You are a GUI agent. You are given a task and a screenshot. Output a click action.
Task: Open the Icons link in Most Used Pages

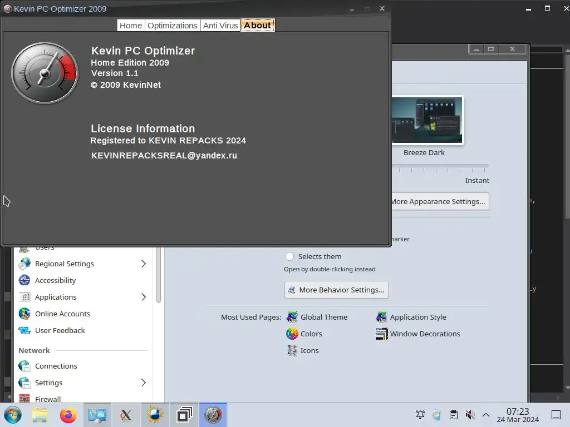[x=309, y=350]
